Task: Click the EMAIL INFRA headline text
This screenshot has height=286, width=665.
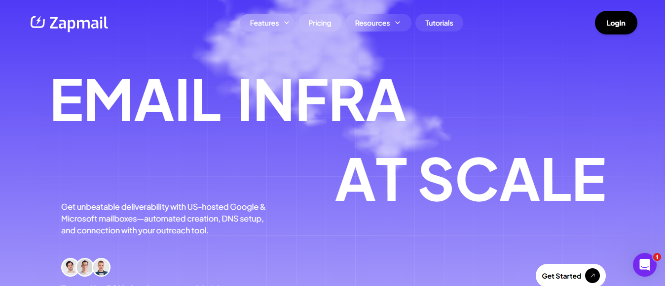Action: tap(228, 99)
